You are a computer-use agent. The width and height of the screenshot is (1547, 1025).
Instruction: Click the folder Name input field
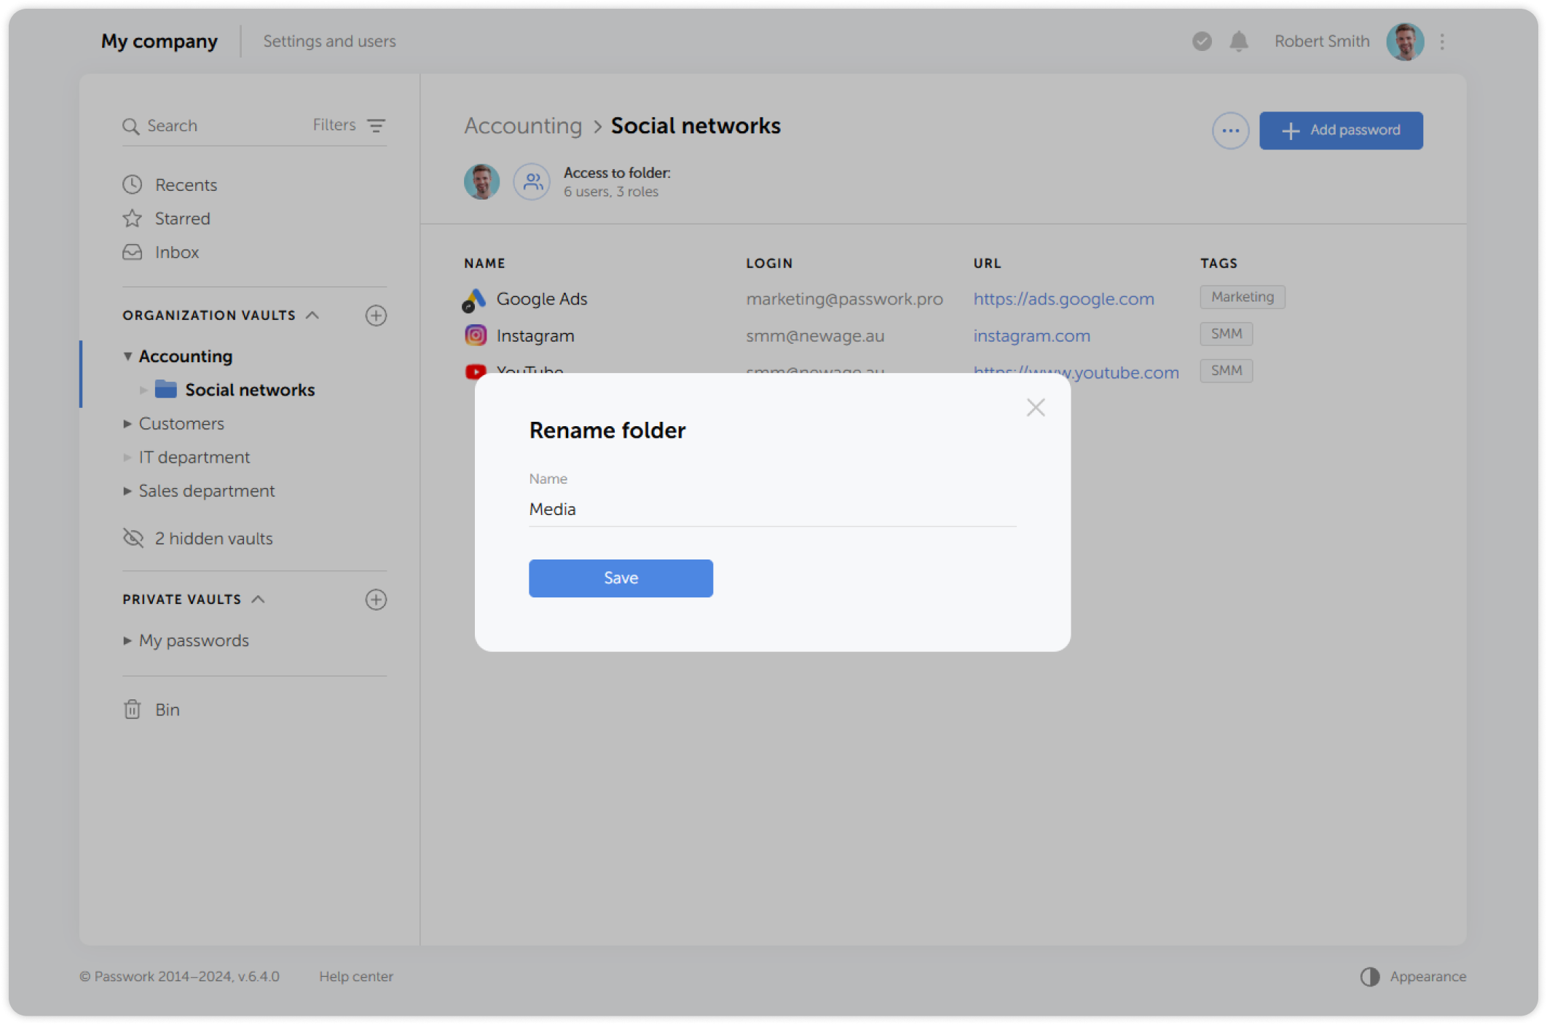pos(772,509)
